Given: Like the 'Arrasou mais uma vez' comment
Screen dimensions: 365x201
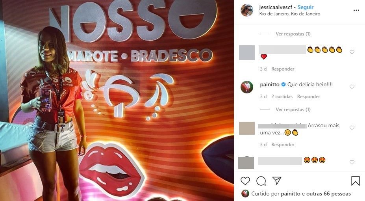Looking at the screenshot, I should [352, 128].
